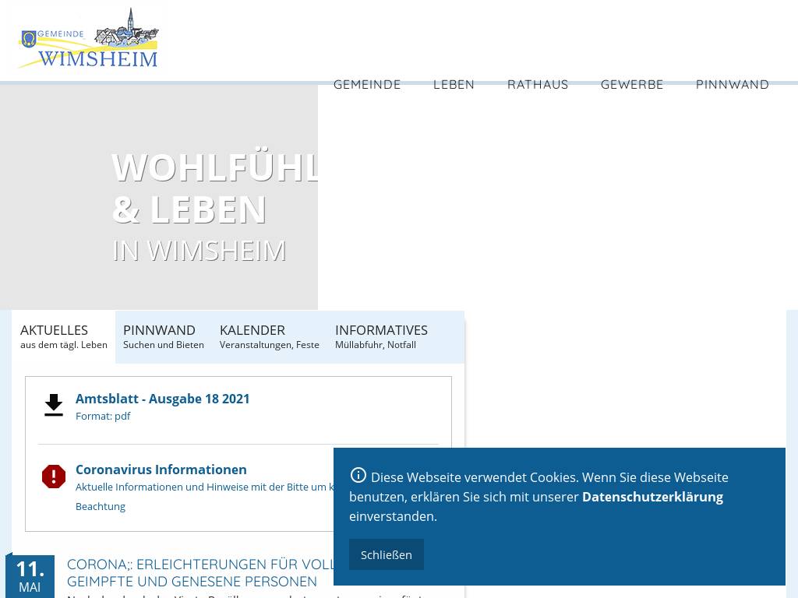This screenshot has width=798, height=598.
Task: Dismiss cookie banner with Schließen button
Action: (387, 554)
